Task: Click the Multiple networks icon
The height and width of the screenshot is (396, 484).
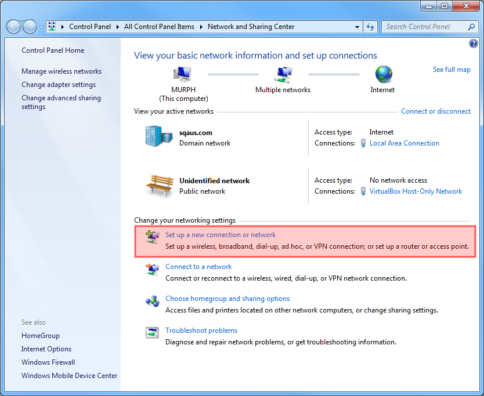Action: tap(283, 74)
